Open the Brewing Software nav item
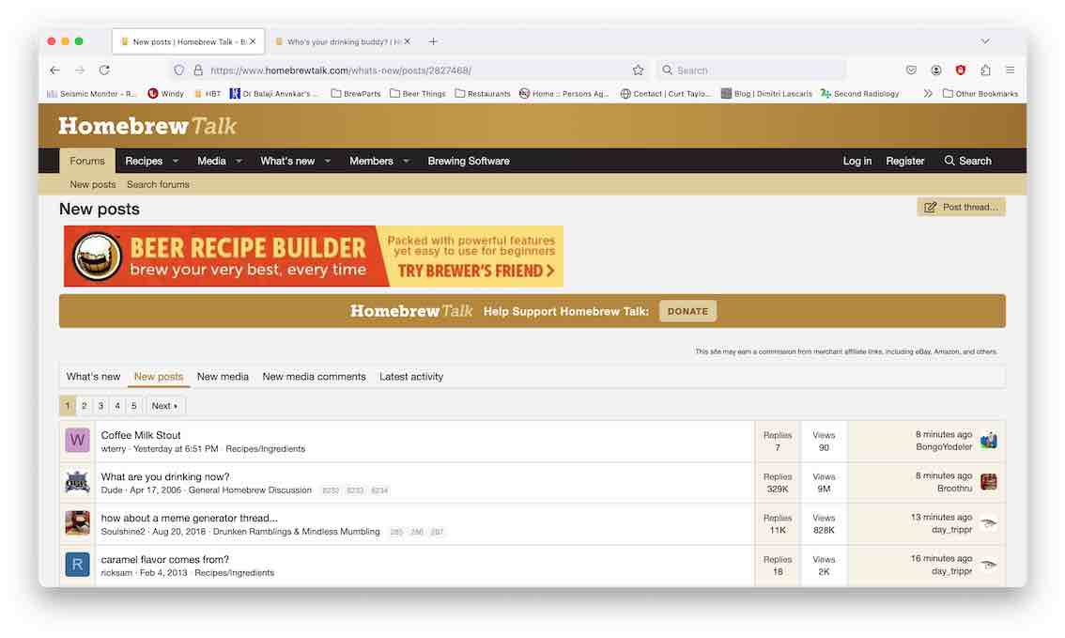Viewport: 1065px width, 638px height. 469,161
